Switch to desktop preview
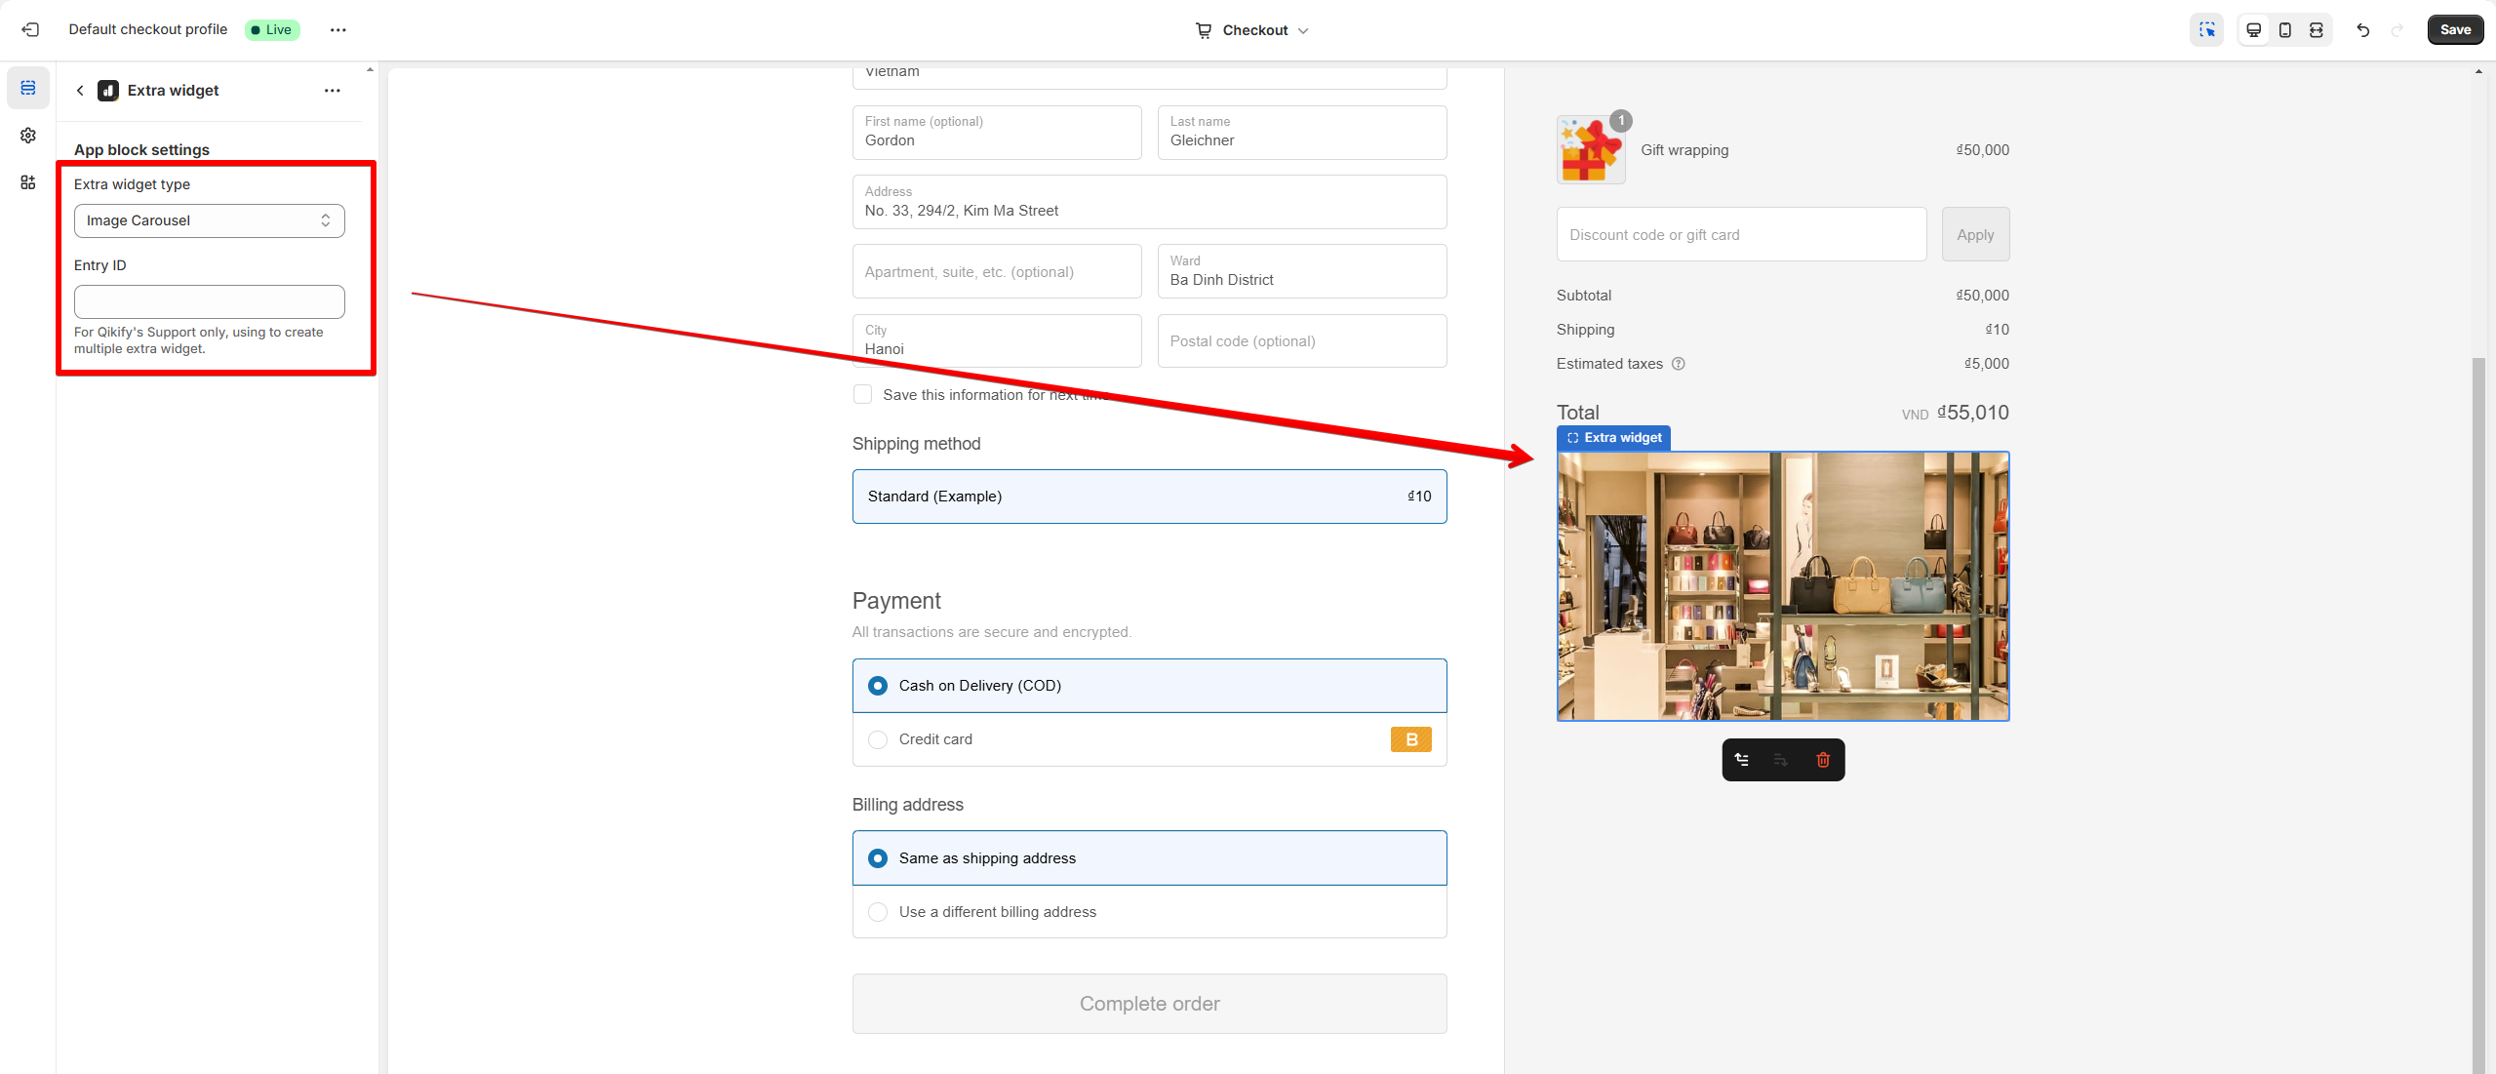This screenshot has height=1074, width=2496. pos(2253,30)
